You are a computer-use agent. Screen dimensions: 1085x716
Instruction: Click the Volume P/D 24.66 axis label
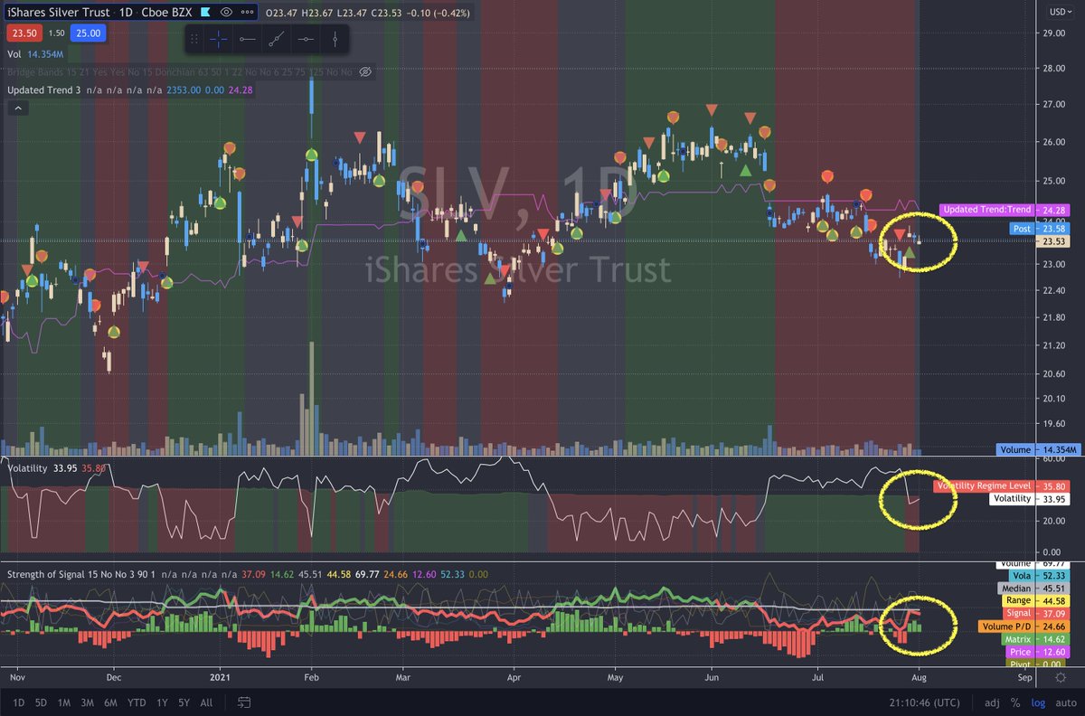click(x=1024, y=626)
